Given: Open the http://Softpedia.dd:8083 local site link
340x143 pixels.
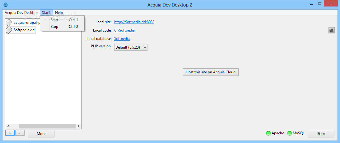Looking at the screenshot, I should 134,22.
